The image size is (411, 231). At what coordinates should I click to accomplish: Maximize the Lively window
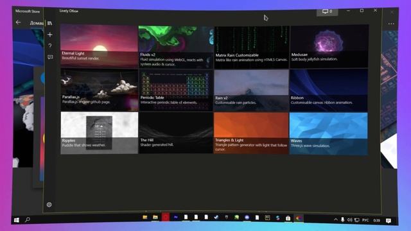click(362, 10)
